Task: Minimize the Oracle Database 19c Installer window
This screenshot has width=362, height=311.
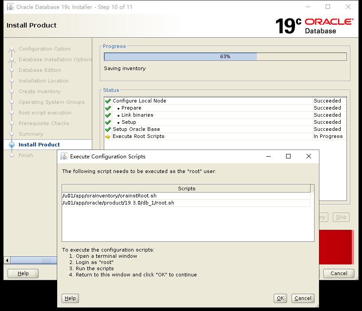Action: pyautogui.click(x=308, y=7)
